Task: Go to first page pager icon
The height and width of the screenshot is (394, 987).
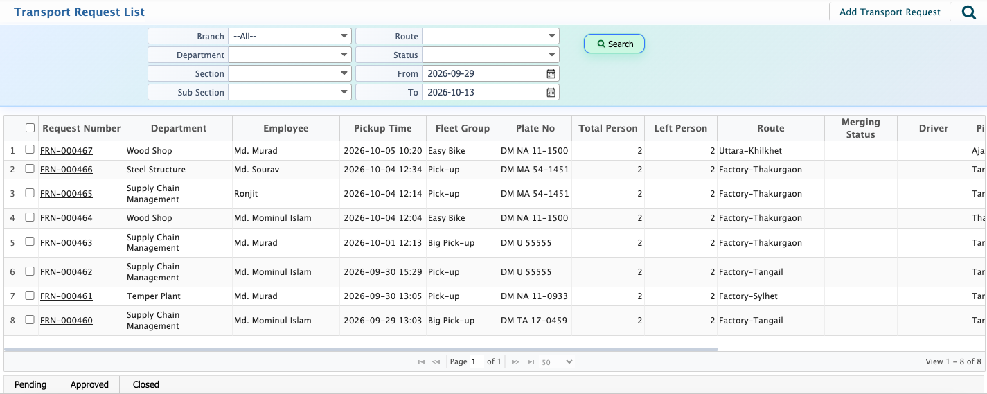Action: 421,361
